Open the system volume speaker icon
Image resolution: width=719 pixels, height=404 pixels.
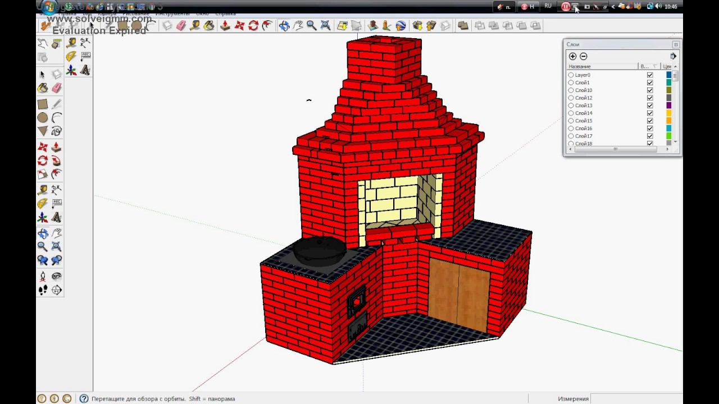pyautogui.click(x=658, y=6)
